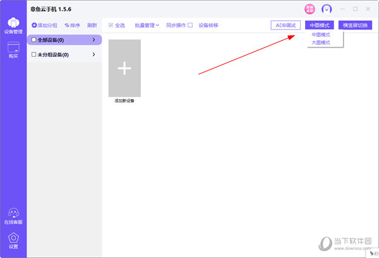Click the 添加新设备 label
Image resolution: width=379 pixels, height=258 pixels.
point(124,101)
